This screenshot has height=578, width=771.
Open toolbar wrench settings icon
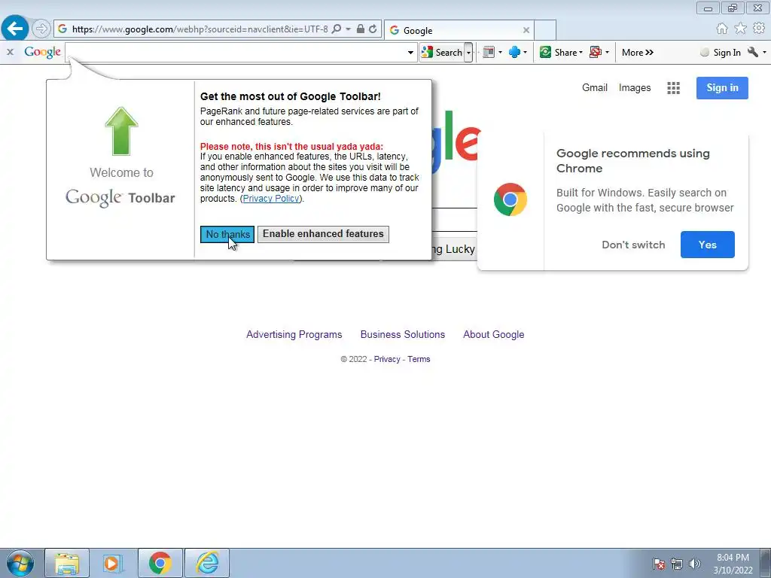(x=753, y=52)
